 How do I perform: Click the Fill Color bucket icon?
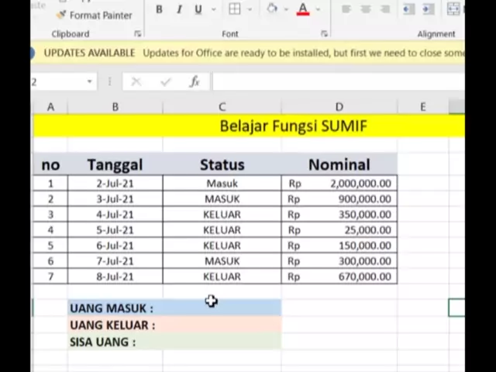tap(272, 9)
